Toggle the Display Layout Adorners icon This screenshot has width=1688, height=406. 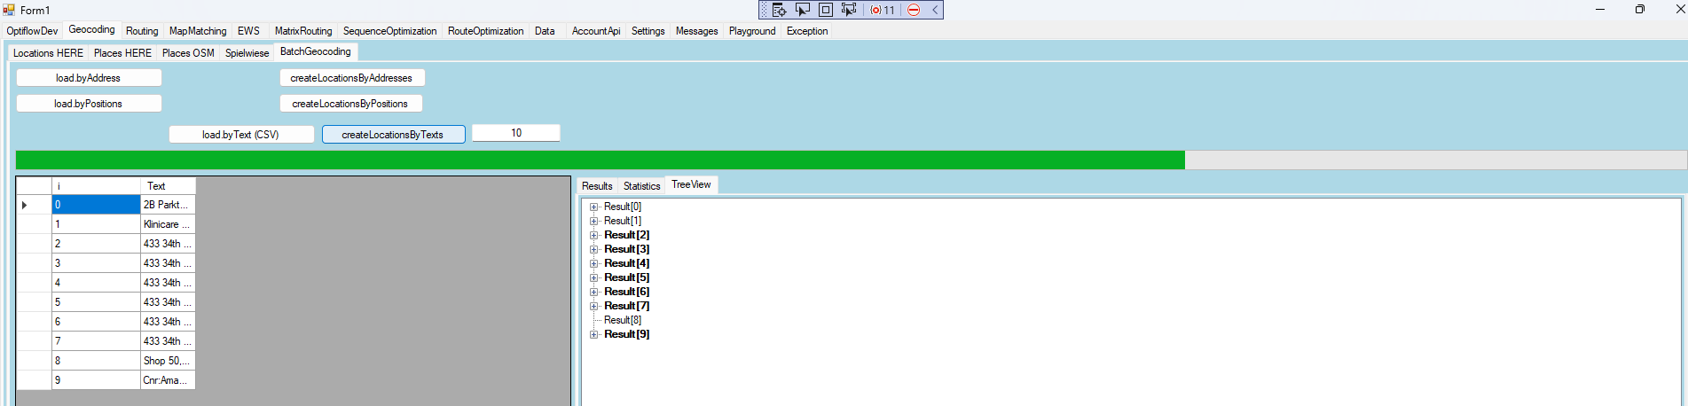[826, 10]
